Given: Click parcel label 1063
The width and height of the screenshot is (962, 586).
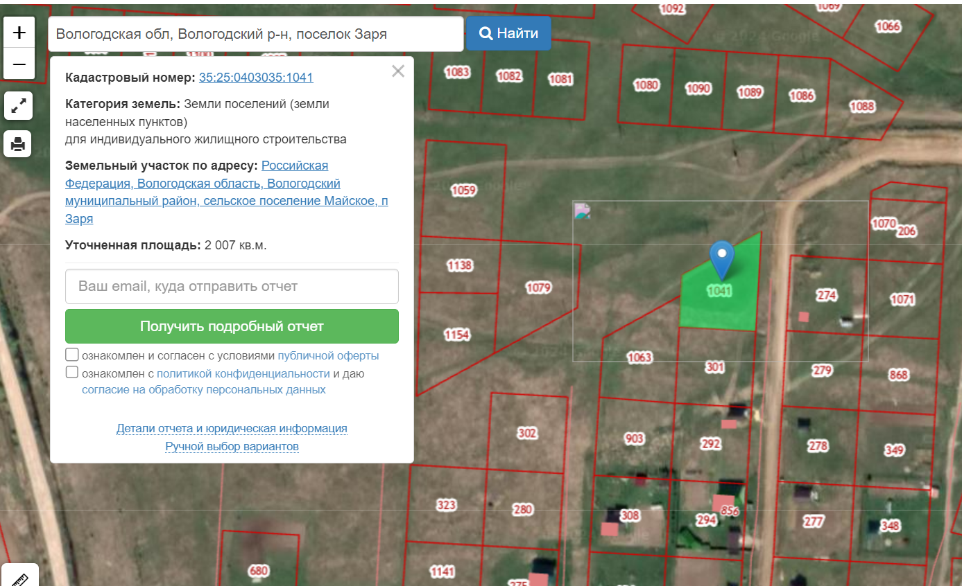Looking at the screenshot, I should [x=639, y=357].
